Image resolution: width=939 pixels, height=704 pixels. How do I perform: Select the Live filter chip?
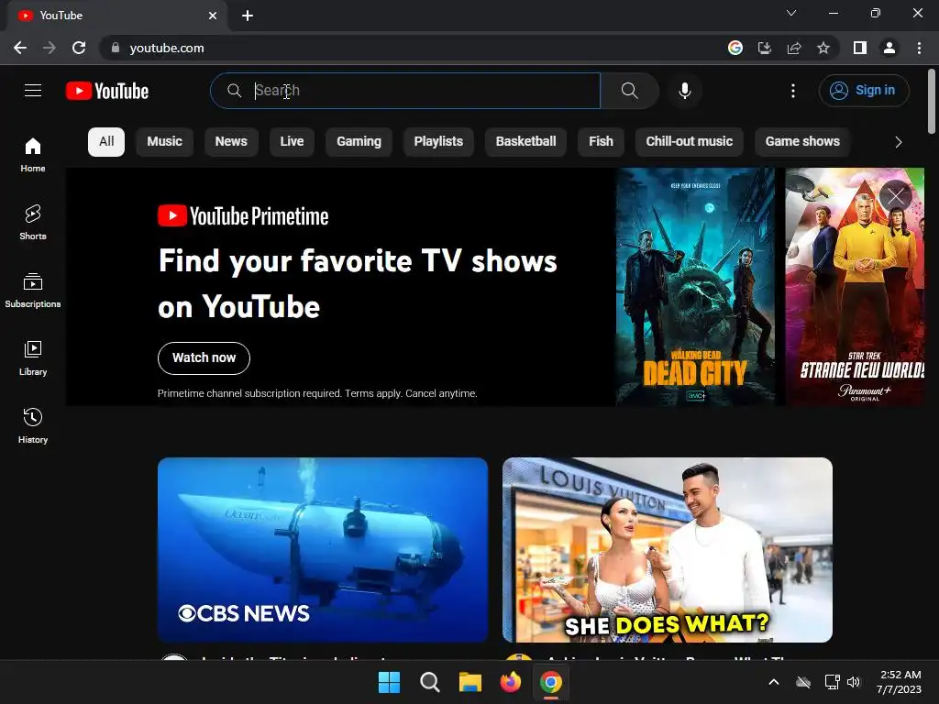click(x=292, y=142)
